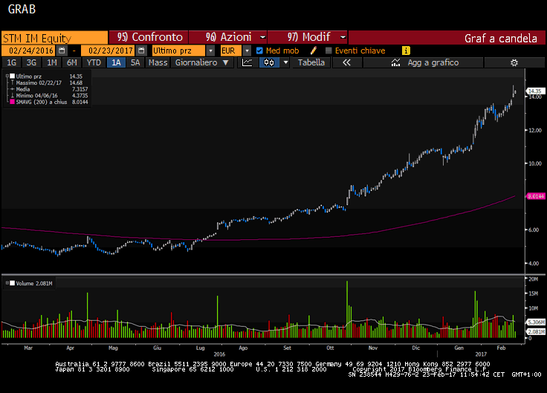Edit the start date 02/24/2016 field
Image resolution: width=547 pixels, height=393 pixels.
[x=28, y=51]
